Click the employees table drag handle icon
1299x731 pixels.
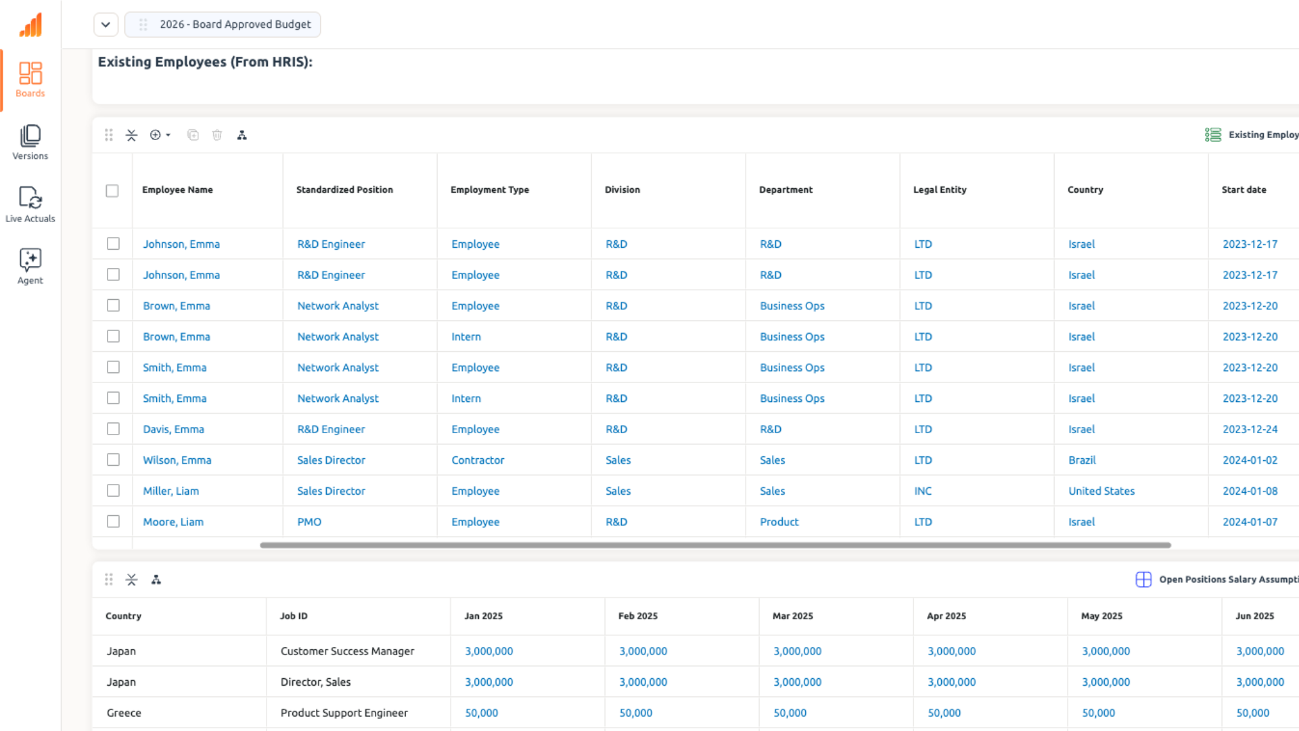coord(109,135)
